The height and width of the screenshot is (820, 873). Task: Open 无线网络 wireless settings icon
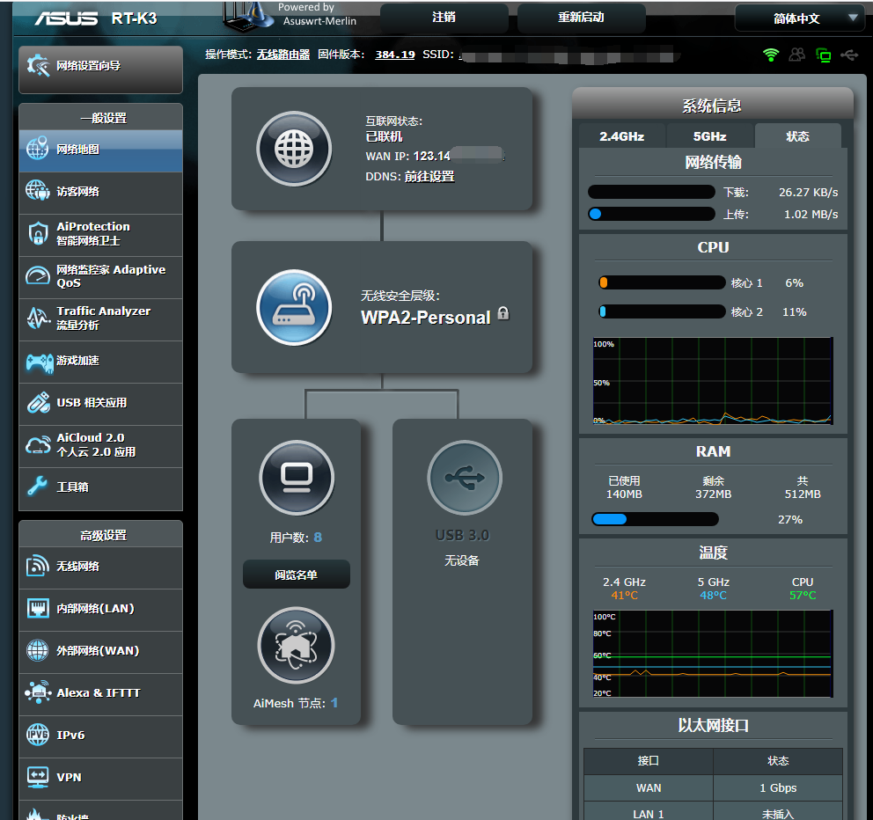pos(37,566)
